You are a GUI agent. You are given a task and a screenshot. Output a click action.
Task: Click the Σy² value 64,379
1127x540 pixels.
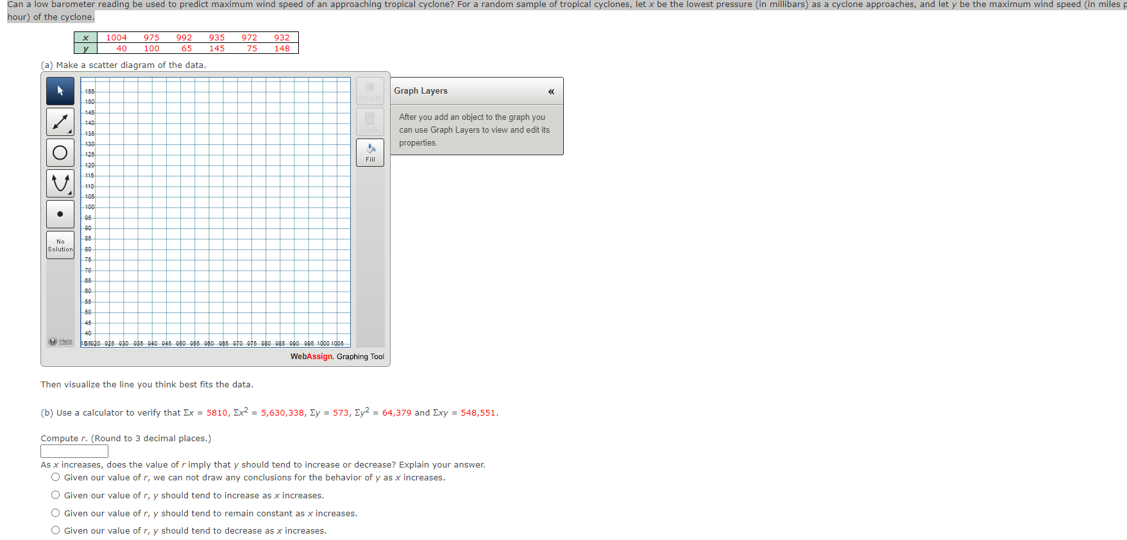coord(396,413)
